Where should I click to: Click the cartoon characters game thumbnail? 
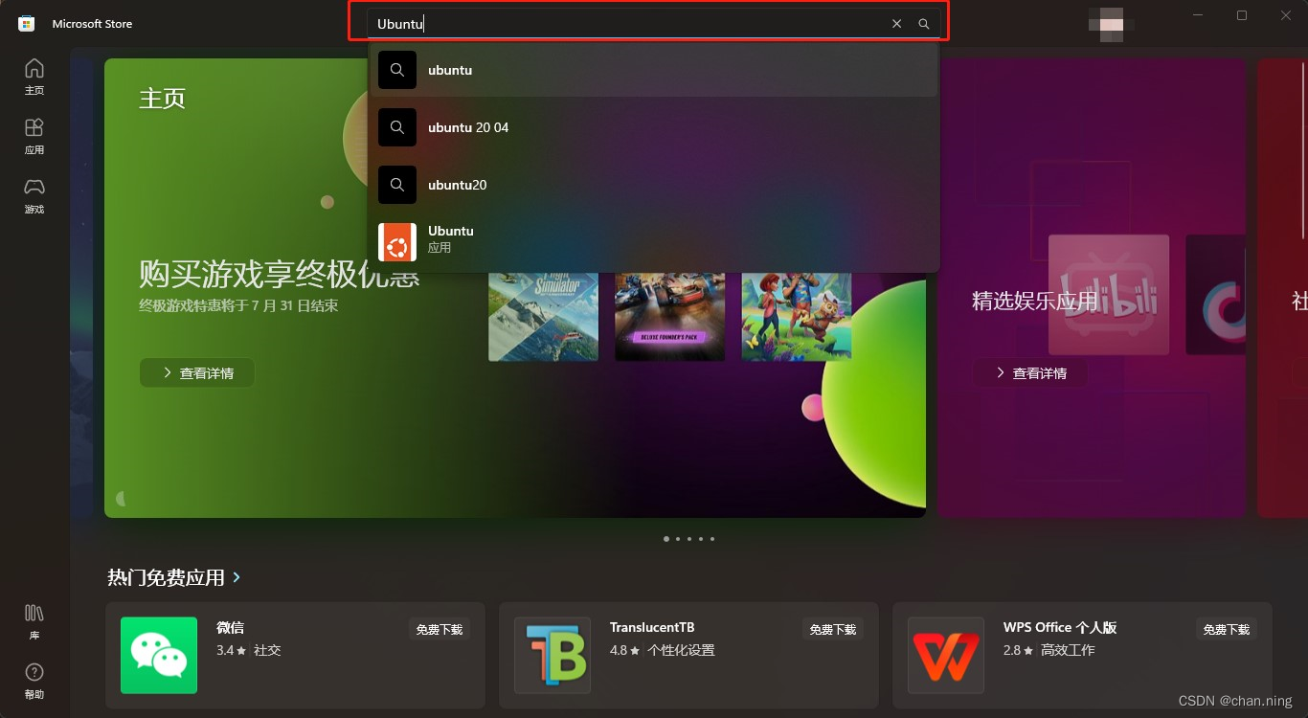pos(797,317)
